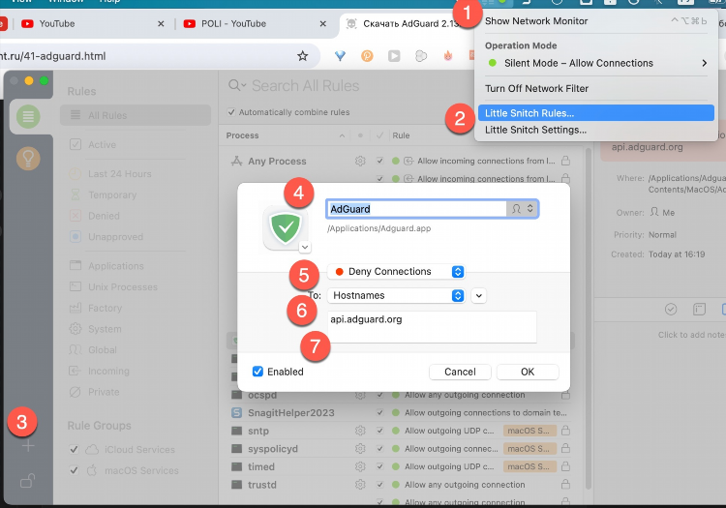Viewport: 726px width, 508px height.
Task: Confirm the rule with OK
Action: point(528,372)
